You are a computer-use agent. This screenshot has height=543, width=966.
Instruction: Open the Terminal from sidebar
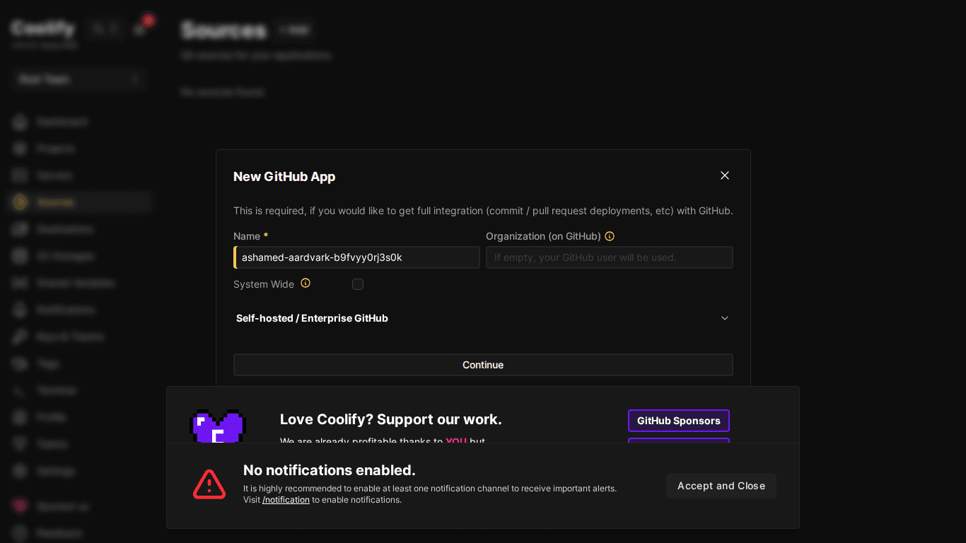coord(56,390)
